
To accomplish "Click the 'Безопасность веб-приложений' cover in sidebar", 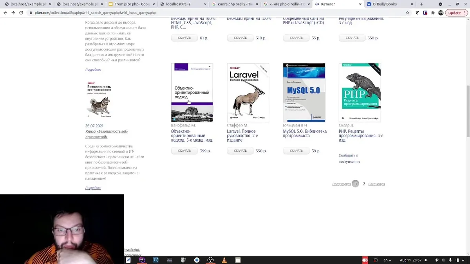I will click(99, 100).
